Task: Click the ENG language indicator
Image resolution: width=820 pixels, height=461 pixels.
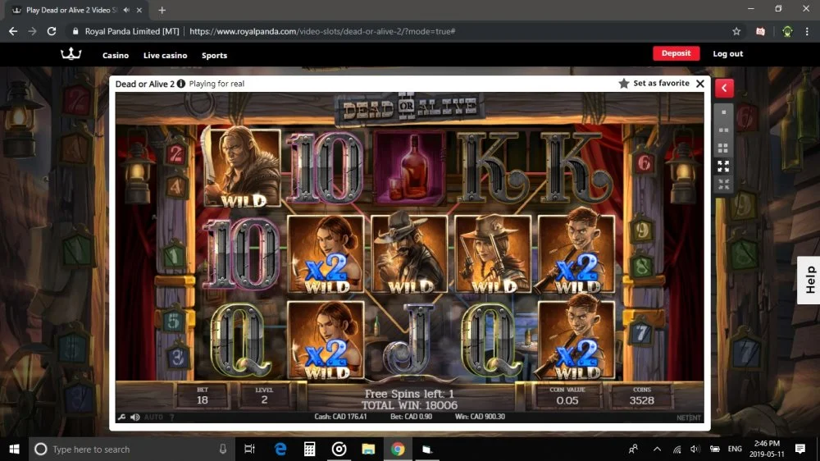Action: tap(735, 449)
